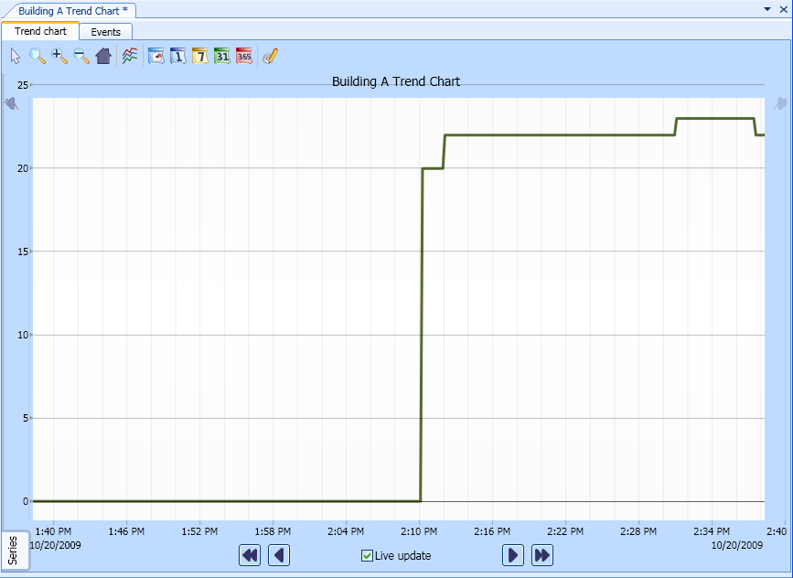Activate the Building A Trend Chart document tab
Screen dimensions: 793x578
73,11
